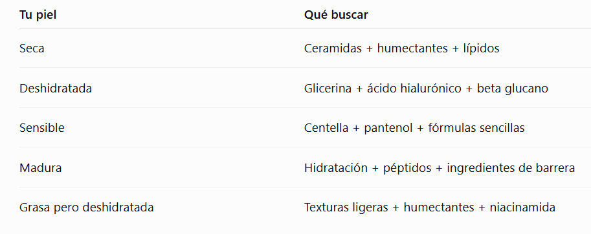Click 'Ceramidas + humectantes + lípidos' text

(x=401, y=48)
